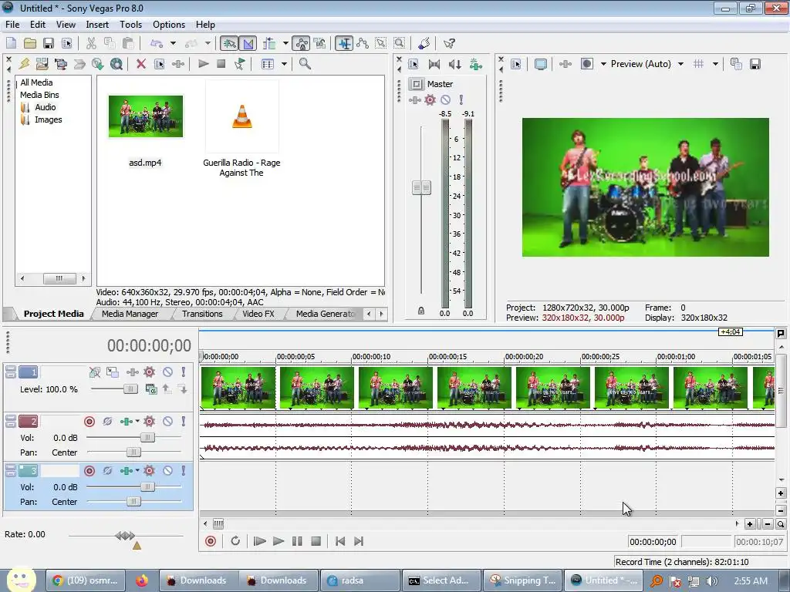Open a file with the Open folder icon
Viewport: 790px width, 592px height.
point(30,44)
